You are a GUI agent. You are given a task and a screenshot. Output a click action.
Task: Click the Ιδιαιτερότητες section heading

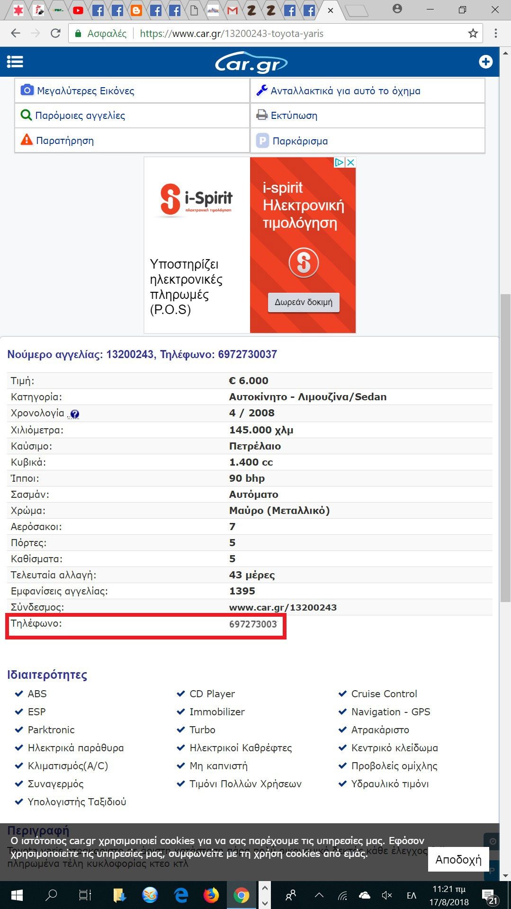(x=47, y=675)
